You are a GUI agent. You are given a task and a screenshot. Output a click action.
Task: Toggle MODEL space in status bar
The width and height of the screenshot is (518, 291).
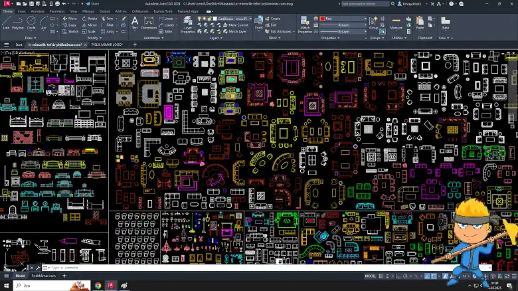pyautogui.click(x=370, y=276)
